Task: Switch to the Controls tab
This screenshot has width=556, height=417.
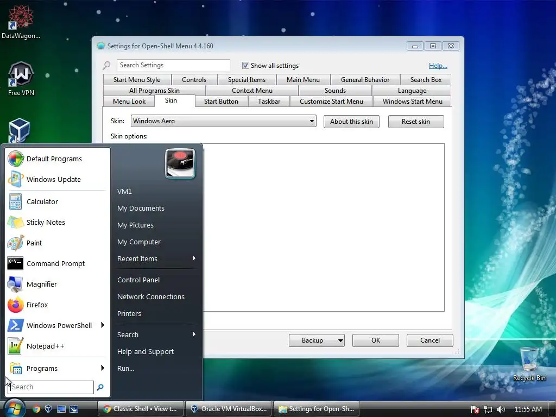Action: click(x=194, y=80)
